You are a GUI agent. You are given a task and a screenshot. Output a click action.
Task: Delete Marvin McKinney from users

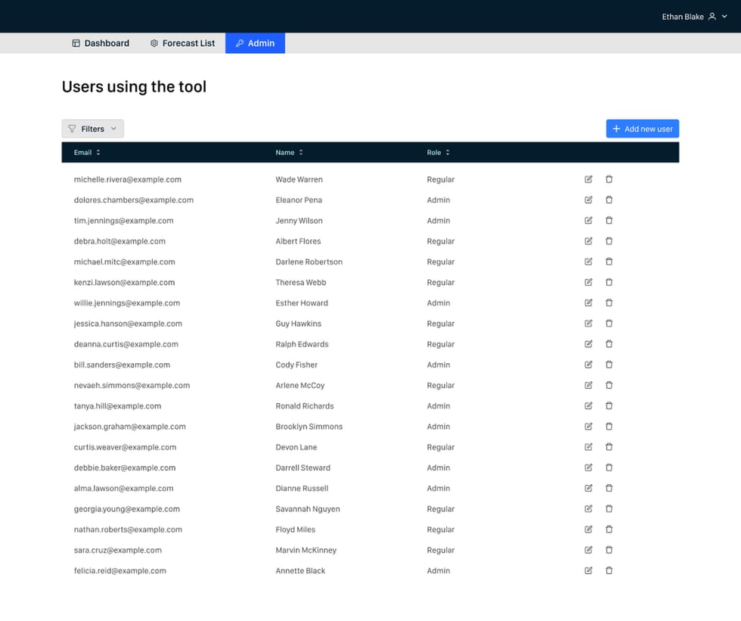pos(609,550)
